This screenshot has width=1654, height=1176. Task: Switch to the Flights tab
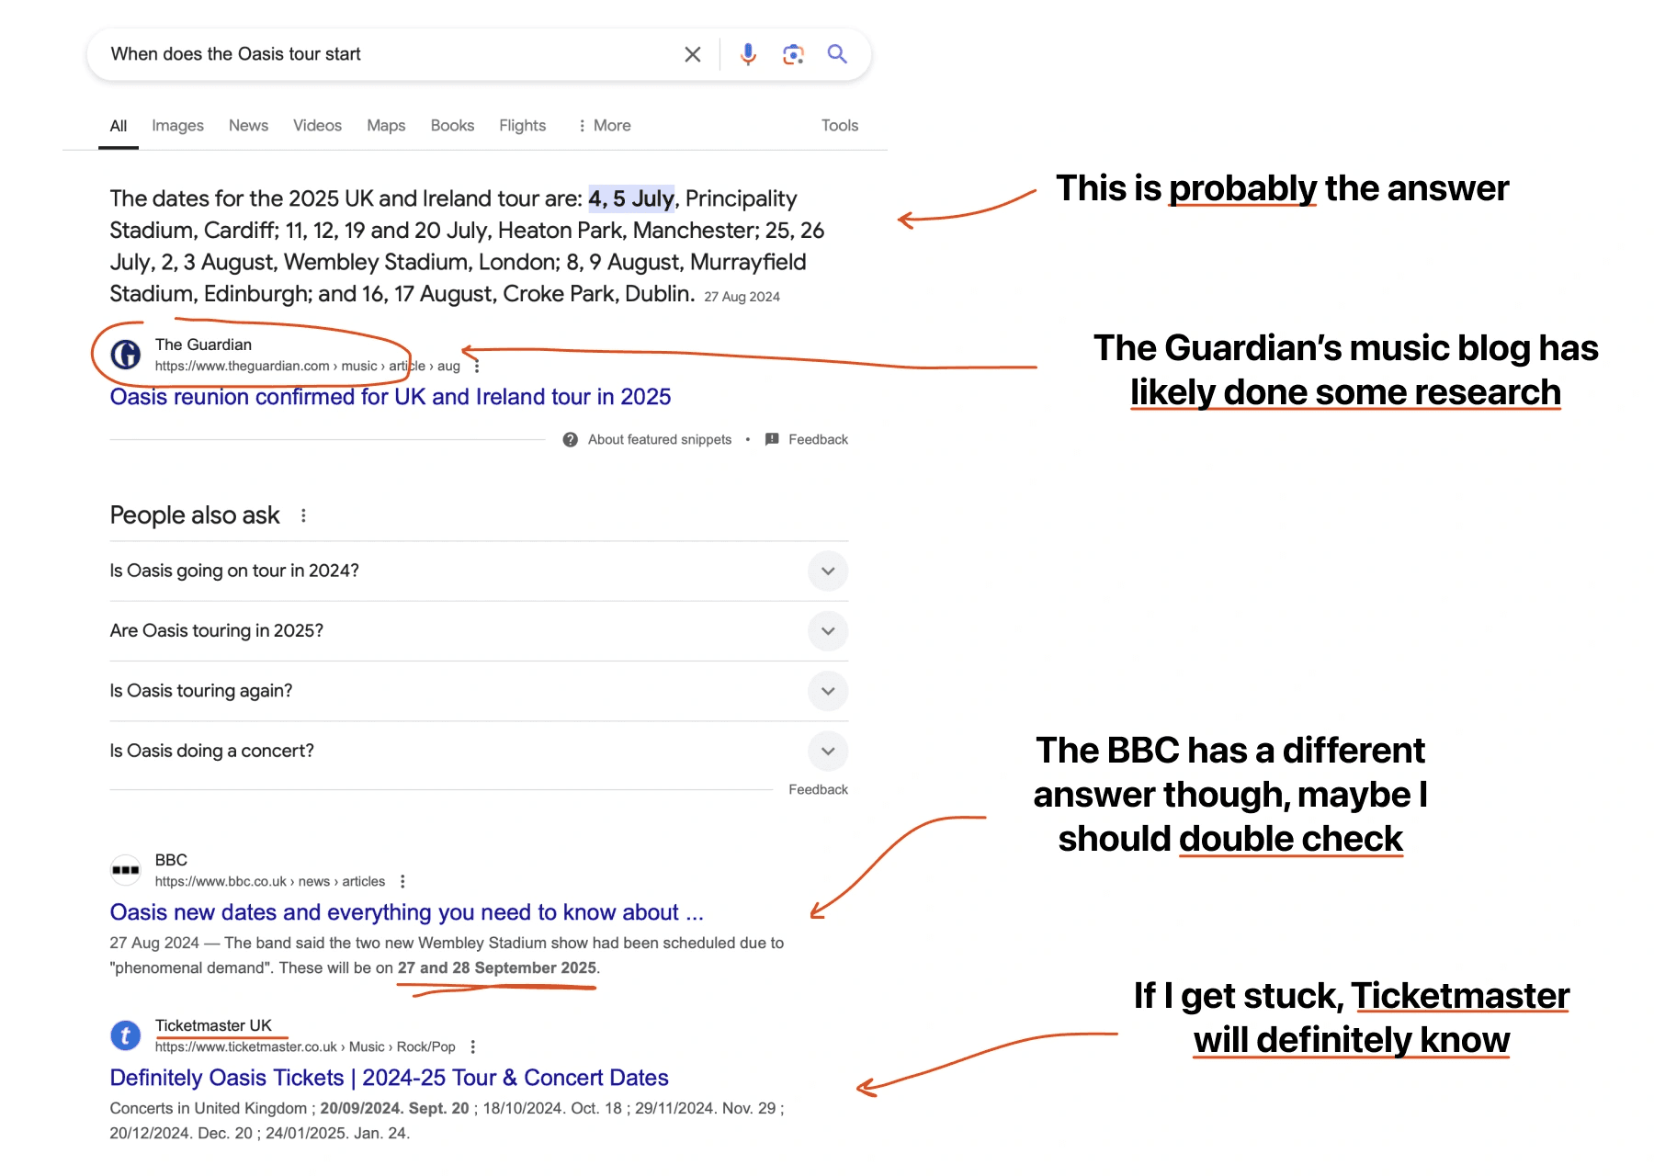[522, 126]
